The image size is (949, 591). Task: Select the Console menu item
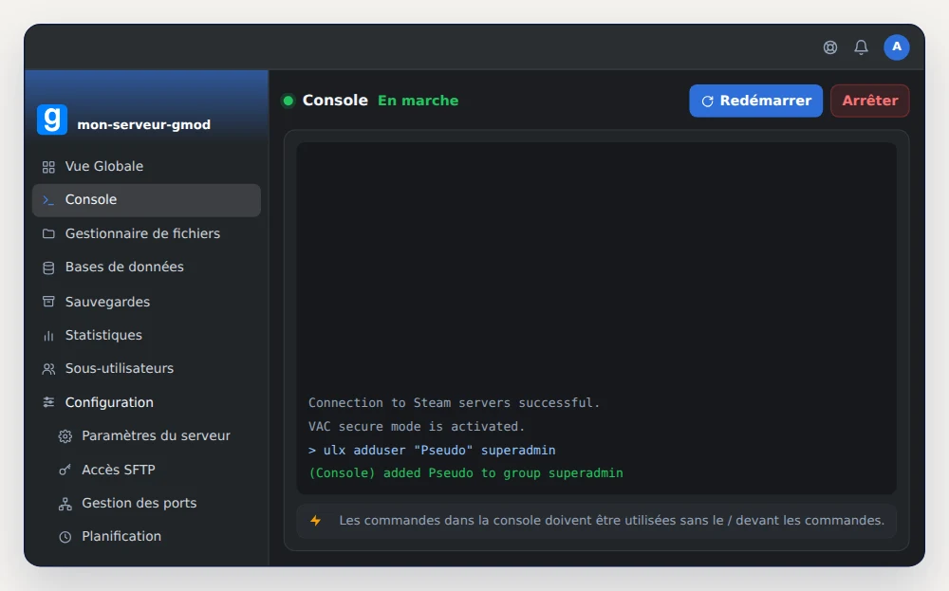point(146,200)
